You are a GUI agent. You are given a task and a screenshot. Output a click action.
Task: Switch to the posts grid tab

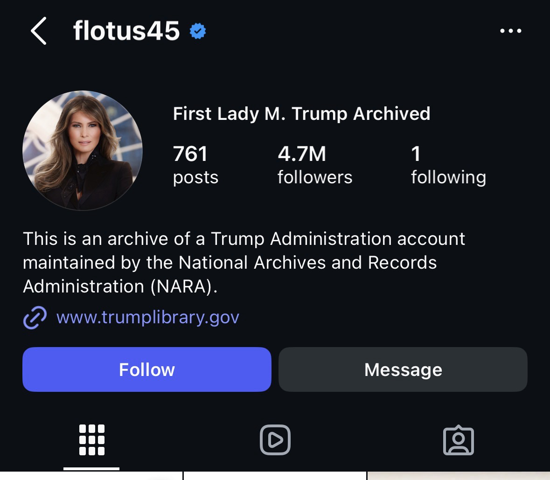tap(92, 439)
